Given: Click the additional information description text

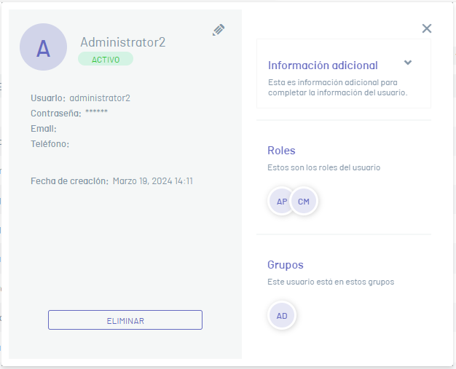Looking at the screenshot, I should click(337, 87).
